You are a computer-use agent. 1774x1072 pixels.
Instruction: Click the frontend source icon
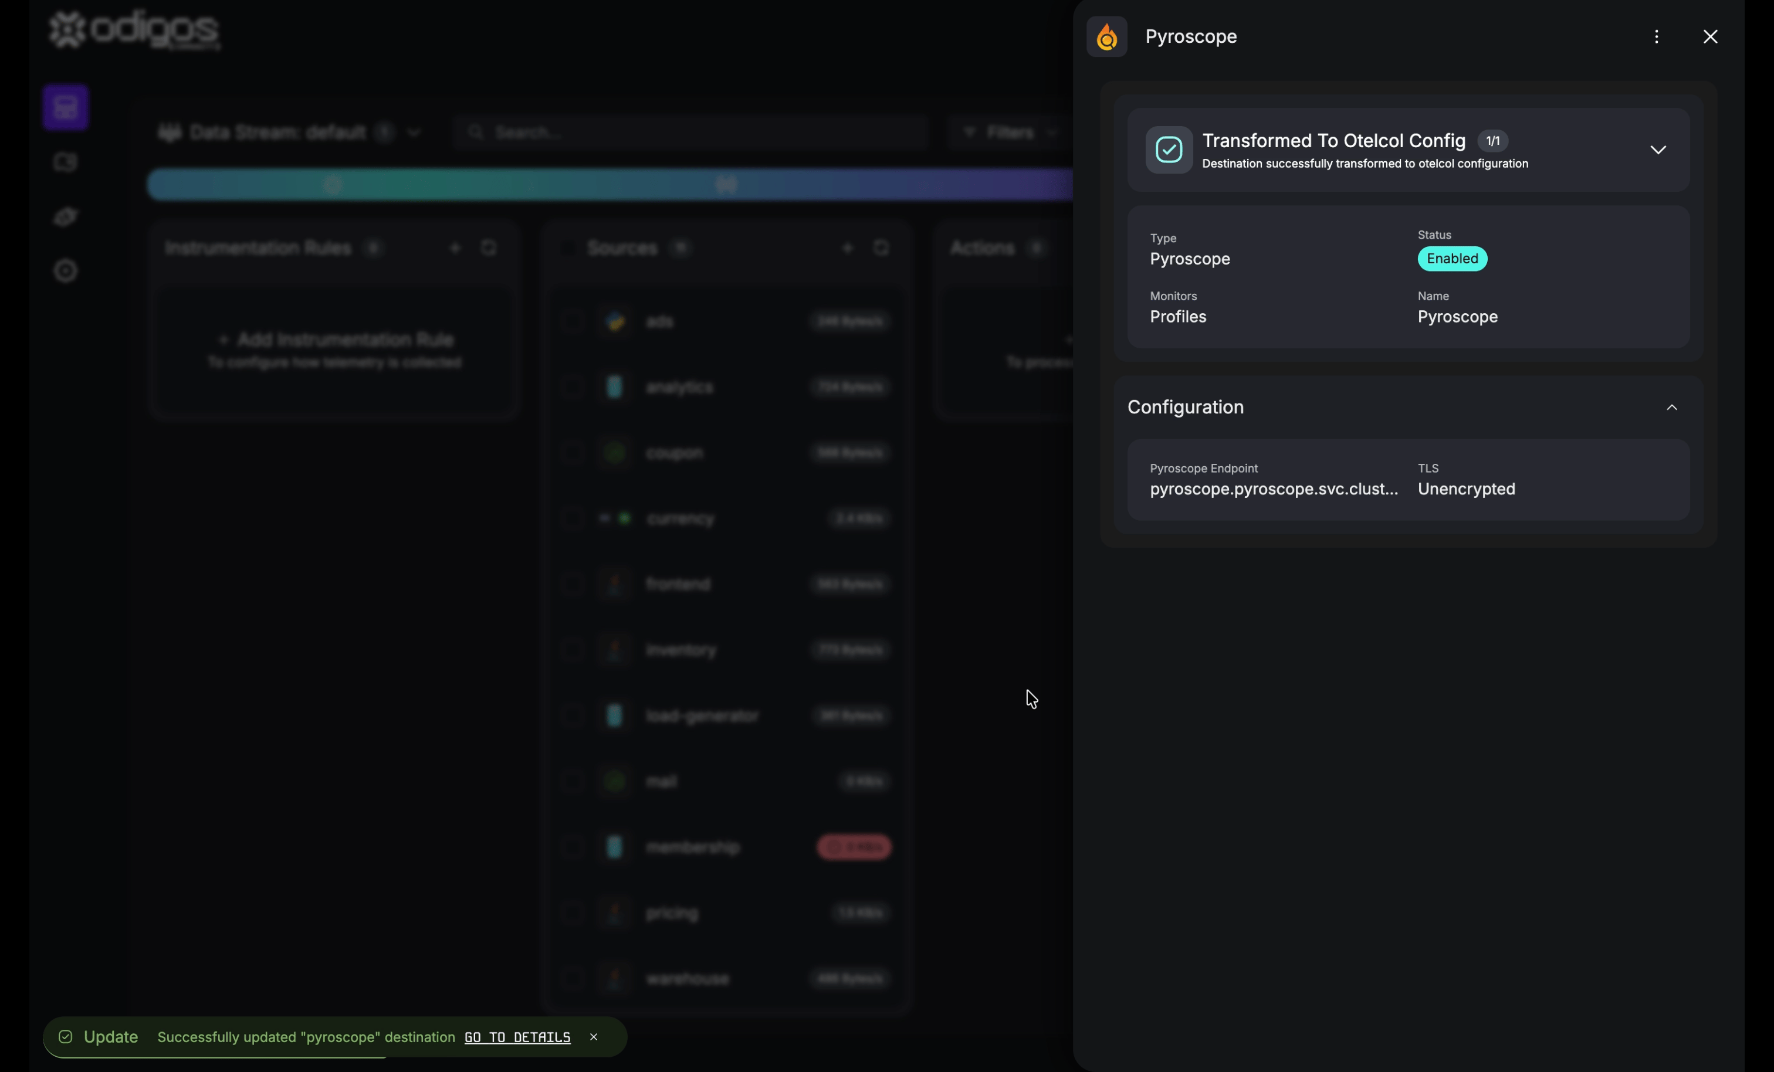[x=614, y=584]
